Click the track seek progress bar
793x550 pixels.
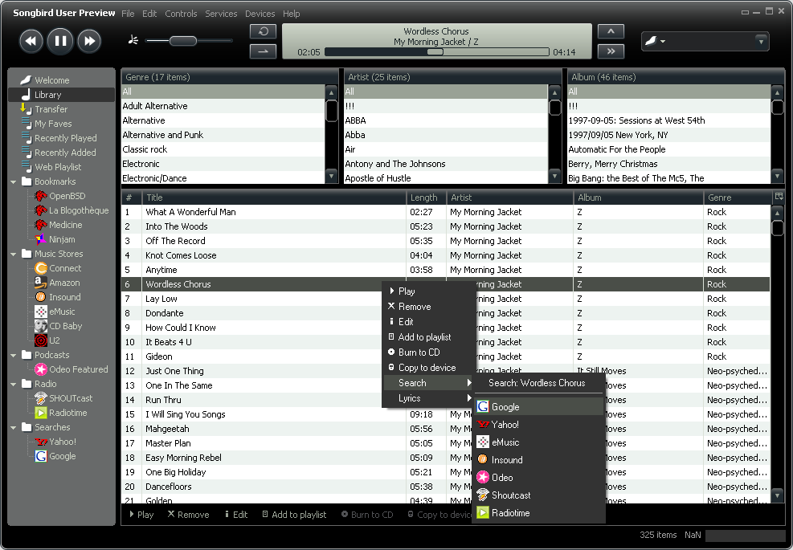pos(436,52)
